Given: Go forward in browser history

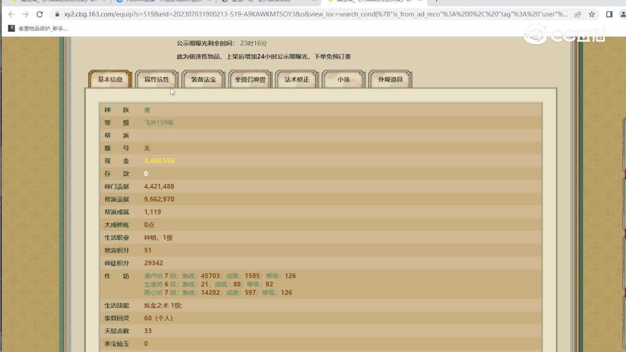Looking at the screenshot, I should coord(25,15).
